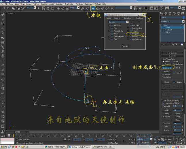Toggle the 3D Snaps magnet icon
This screenshot has height=149, width=186.
[93, 8]
